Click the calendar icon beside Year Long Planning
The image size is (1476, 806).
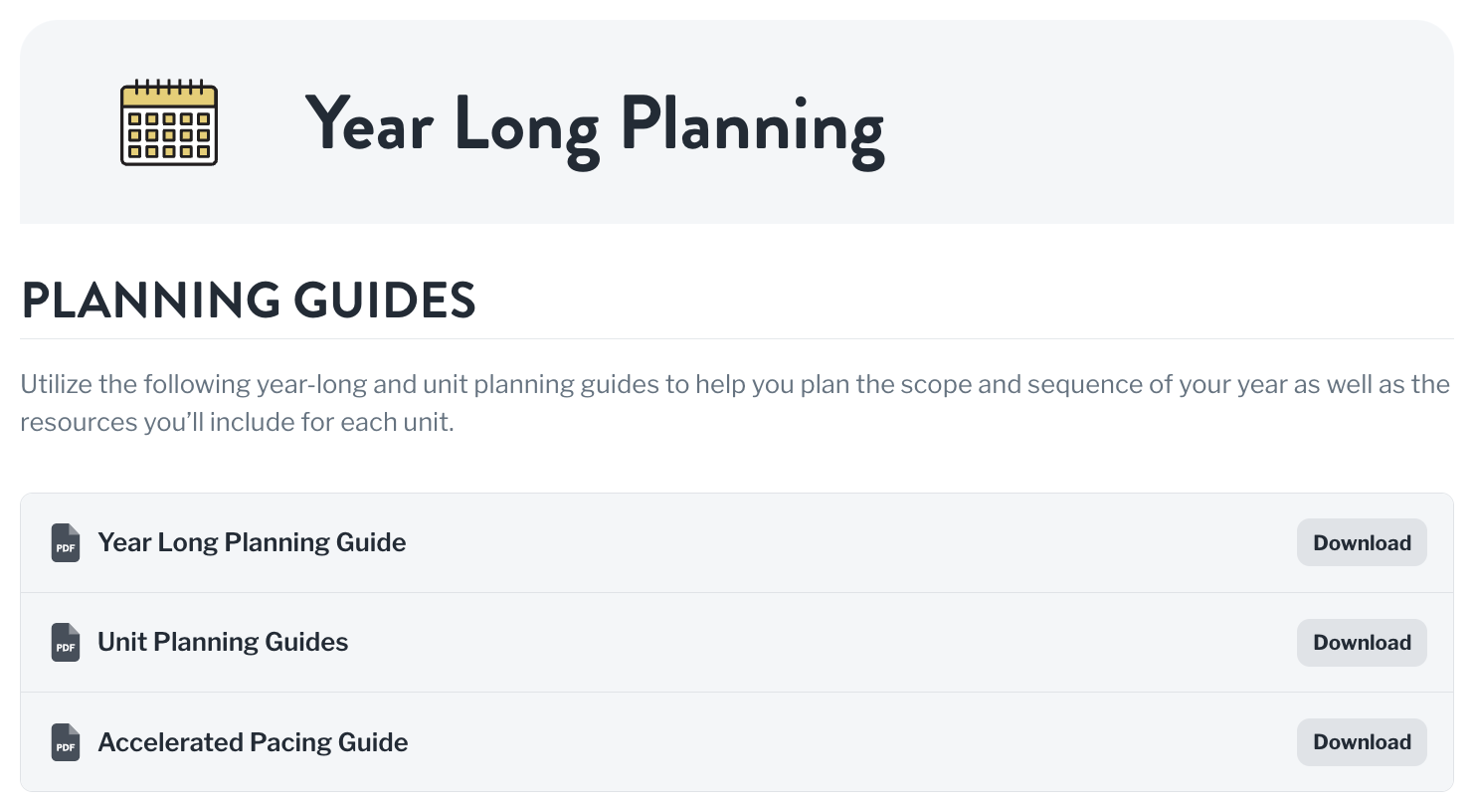click(x=169, y=122)
